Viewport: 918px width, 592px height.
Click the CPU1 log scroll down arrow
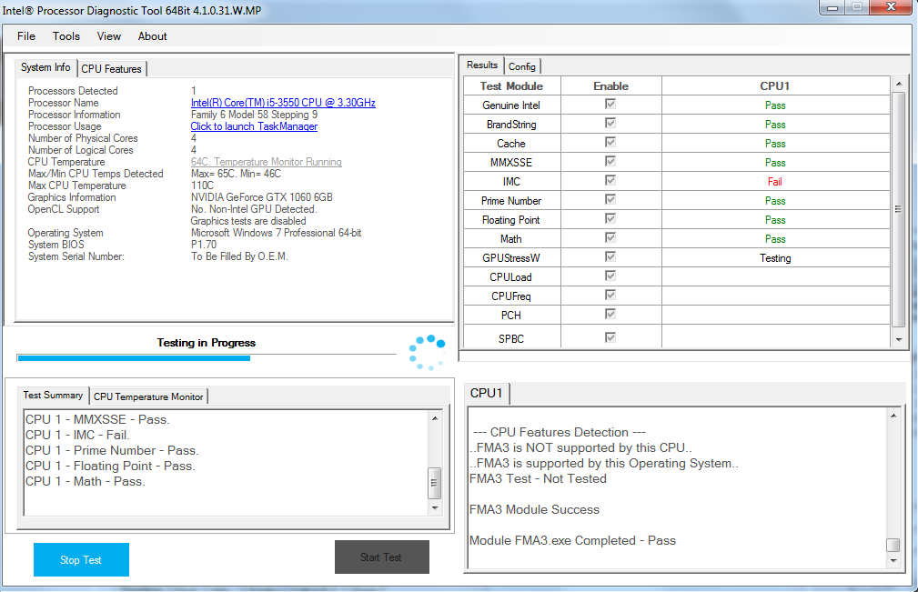click(x=893, y=560)
